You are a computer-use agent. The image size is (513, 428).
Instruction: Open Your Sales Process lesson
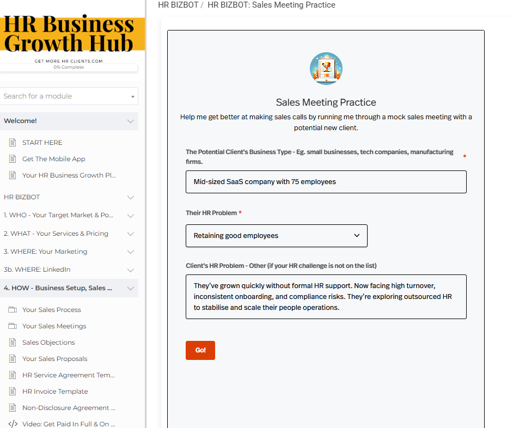[x=51, y=309]
